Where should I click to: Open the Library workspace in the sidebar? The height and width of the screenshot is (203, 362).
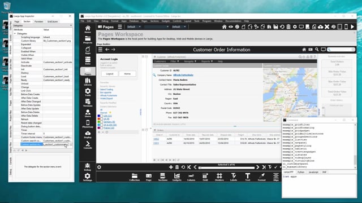(x=88, y=82)
